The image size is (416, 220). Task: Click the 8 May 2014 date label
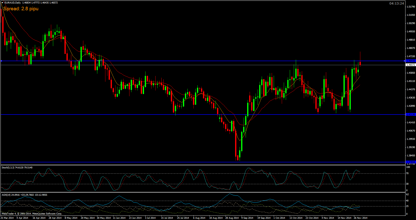click(71, 218)
